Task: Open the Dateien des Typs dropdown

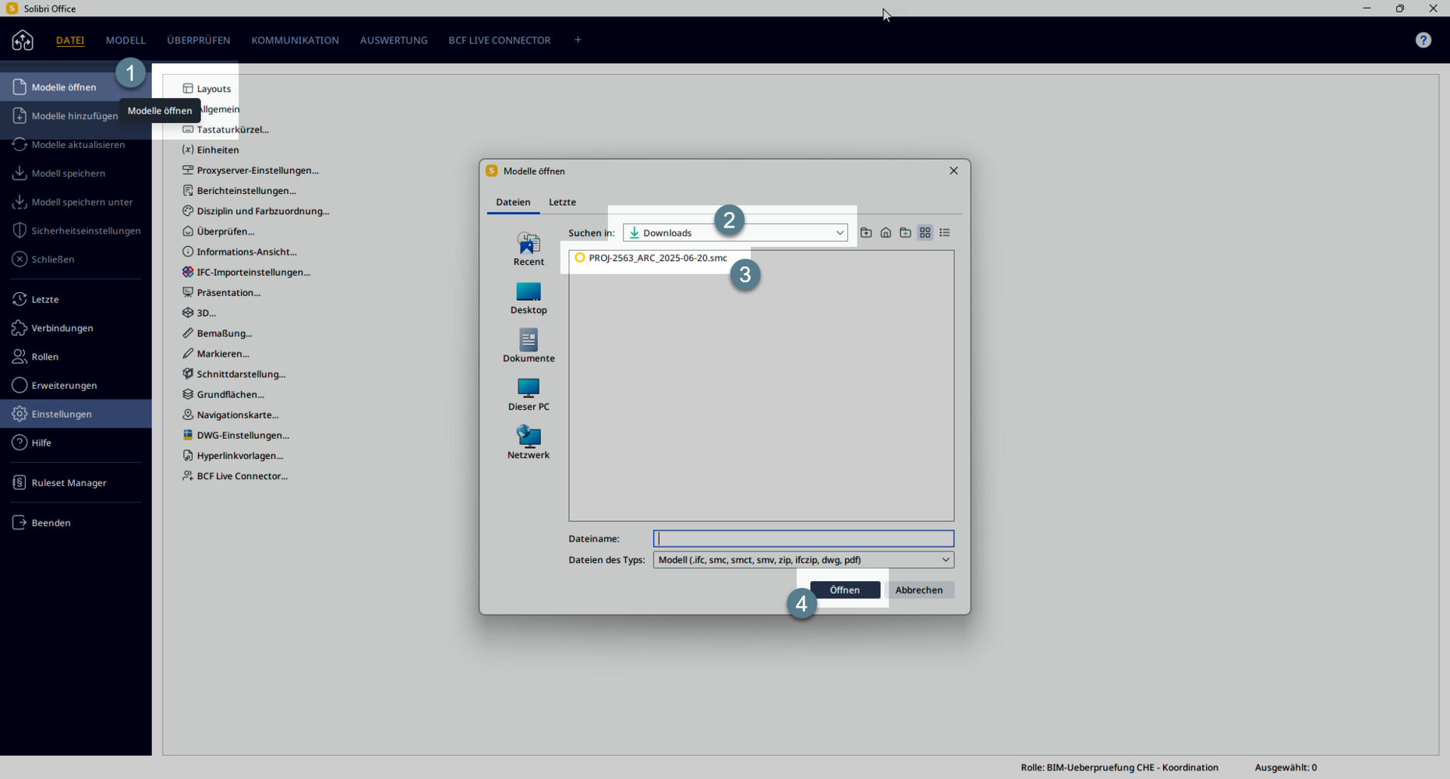Action: tap(944, 559)
